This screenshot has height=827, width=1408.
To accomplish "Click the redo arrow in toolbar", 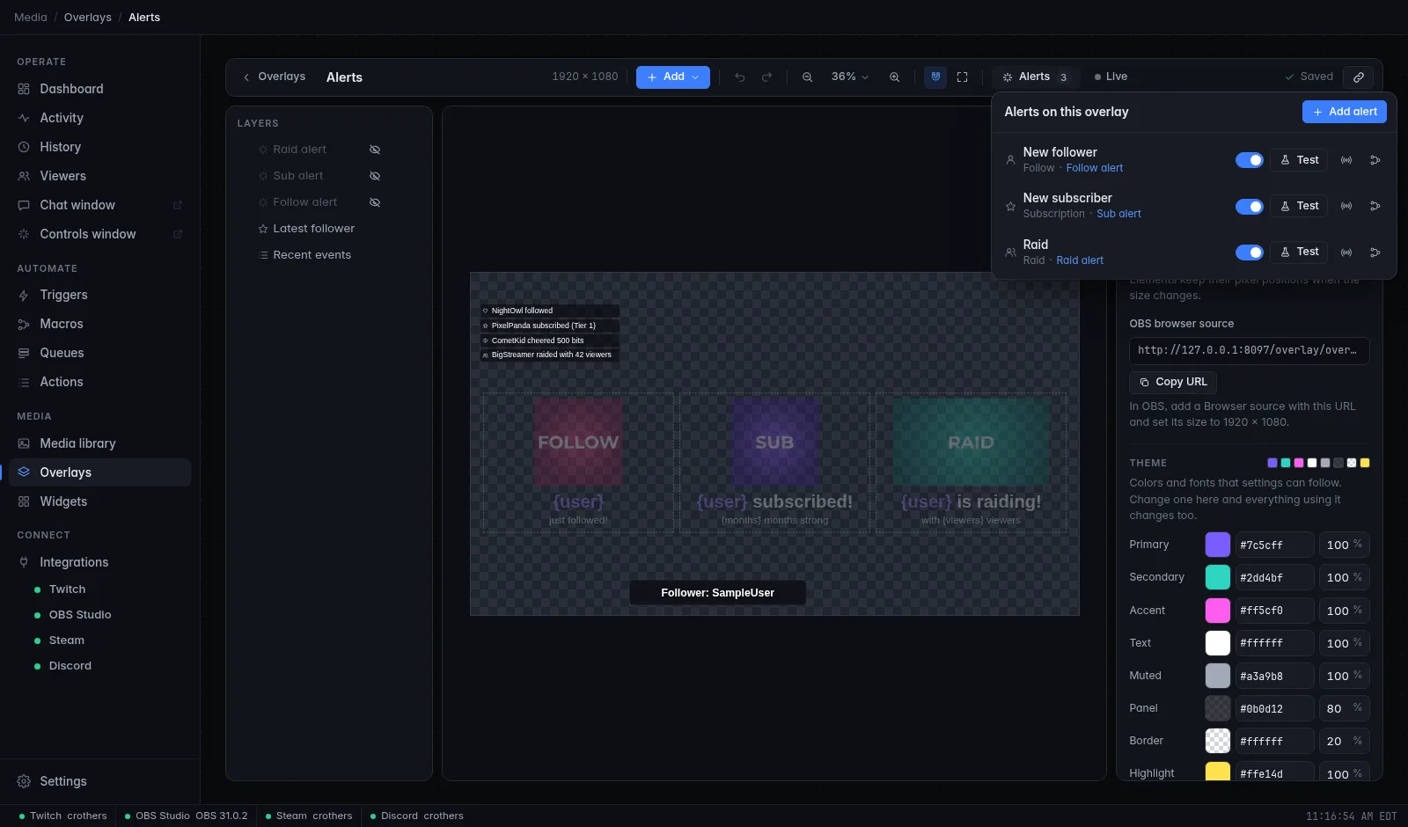I will (x=767, y=77).
